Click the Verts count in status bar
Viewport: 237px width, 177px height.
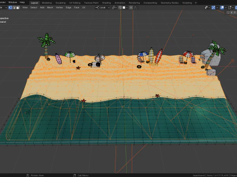(x=218, y=176)
